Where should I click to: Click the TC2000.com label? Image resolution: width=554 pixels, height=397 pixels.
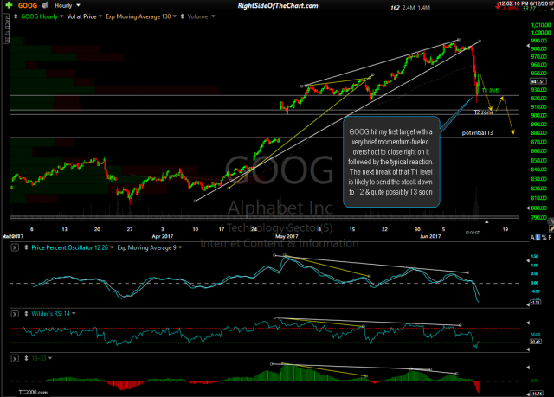click(x=33, y=392)
